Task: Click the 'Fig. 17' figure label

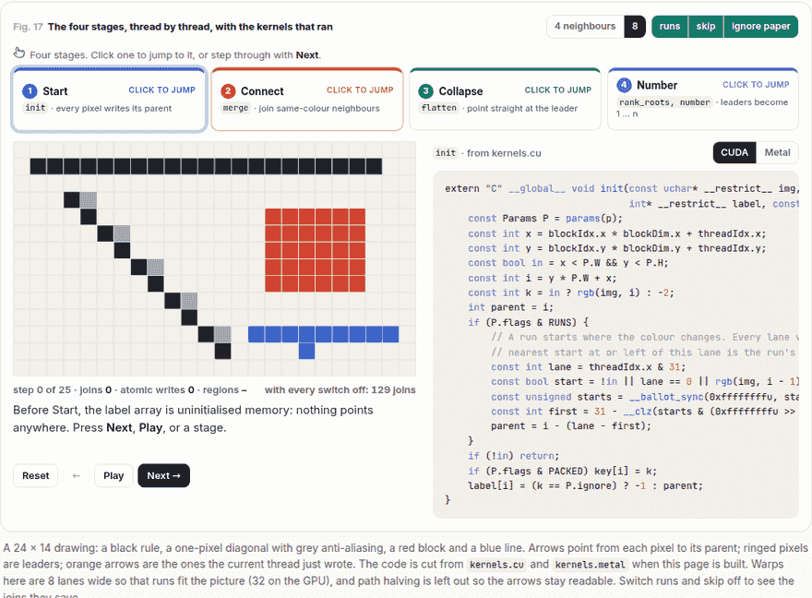Action: tap(28, 27)
